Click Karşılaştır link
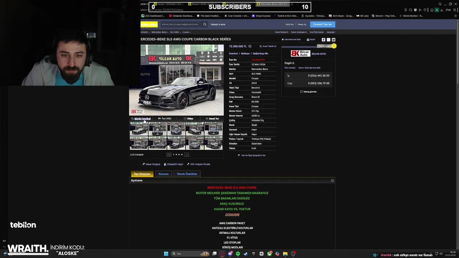459x258 pixels. pos(331,32)
